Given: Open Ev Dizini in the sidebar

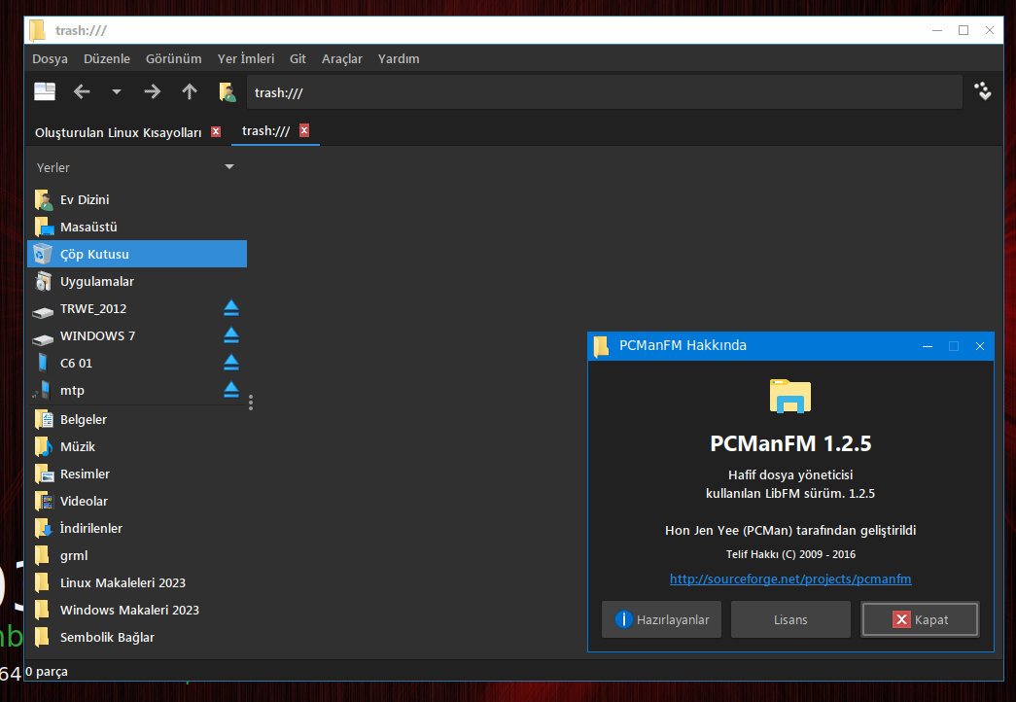Looking at the screenshot, I should pos(137,199).
